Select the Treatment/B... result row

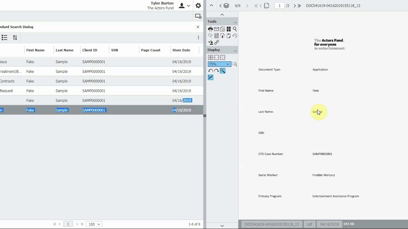pos(101,72)
